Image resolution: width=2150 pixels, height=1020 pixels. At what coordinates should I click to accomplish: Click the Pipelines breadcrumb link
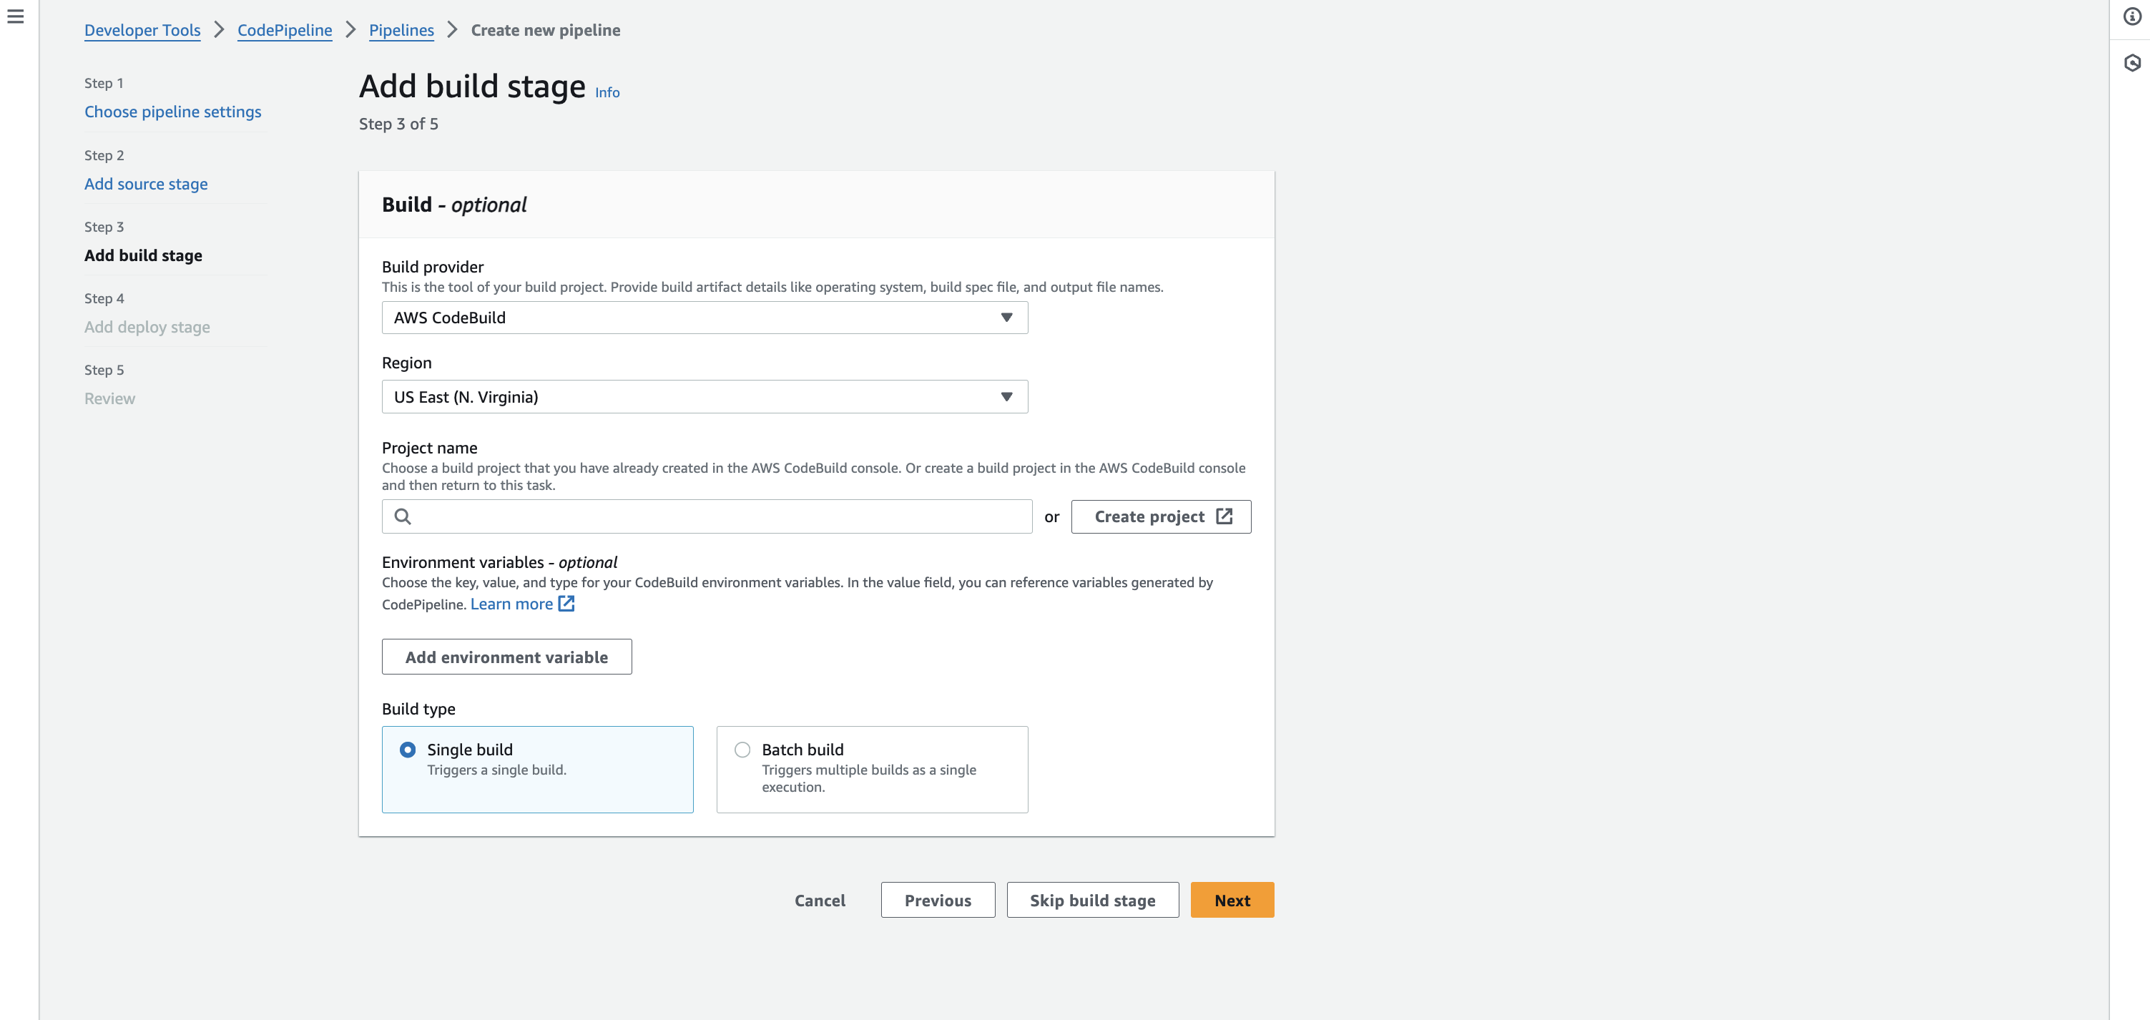pos(401,30)
